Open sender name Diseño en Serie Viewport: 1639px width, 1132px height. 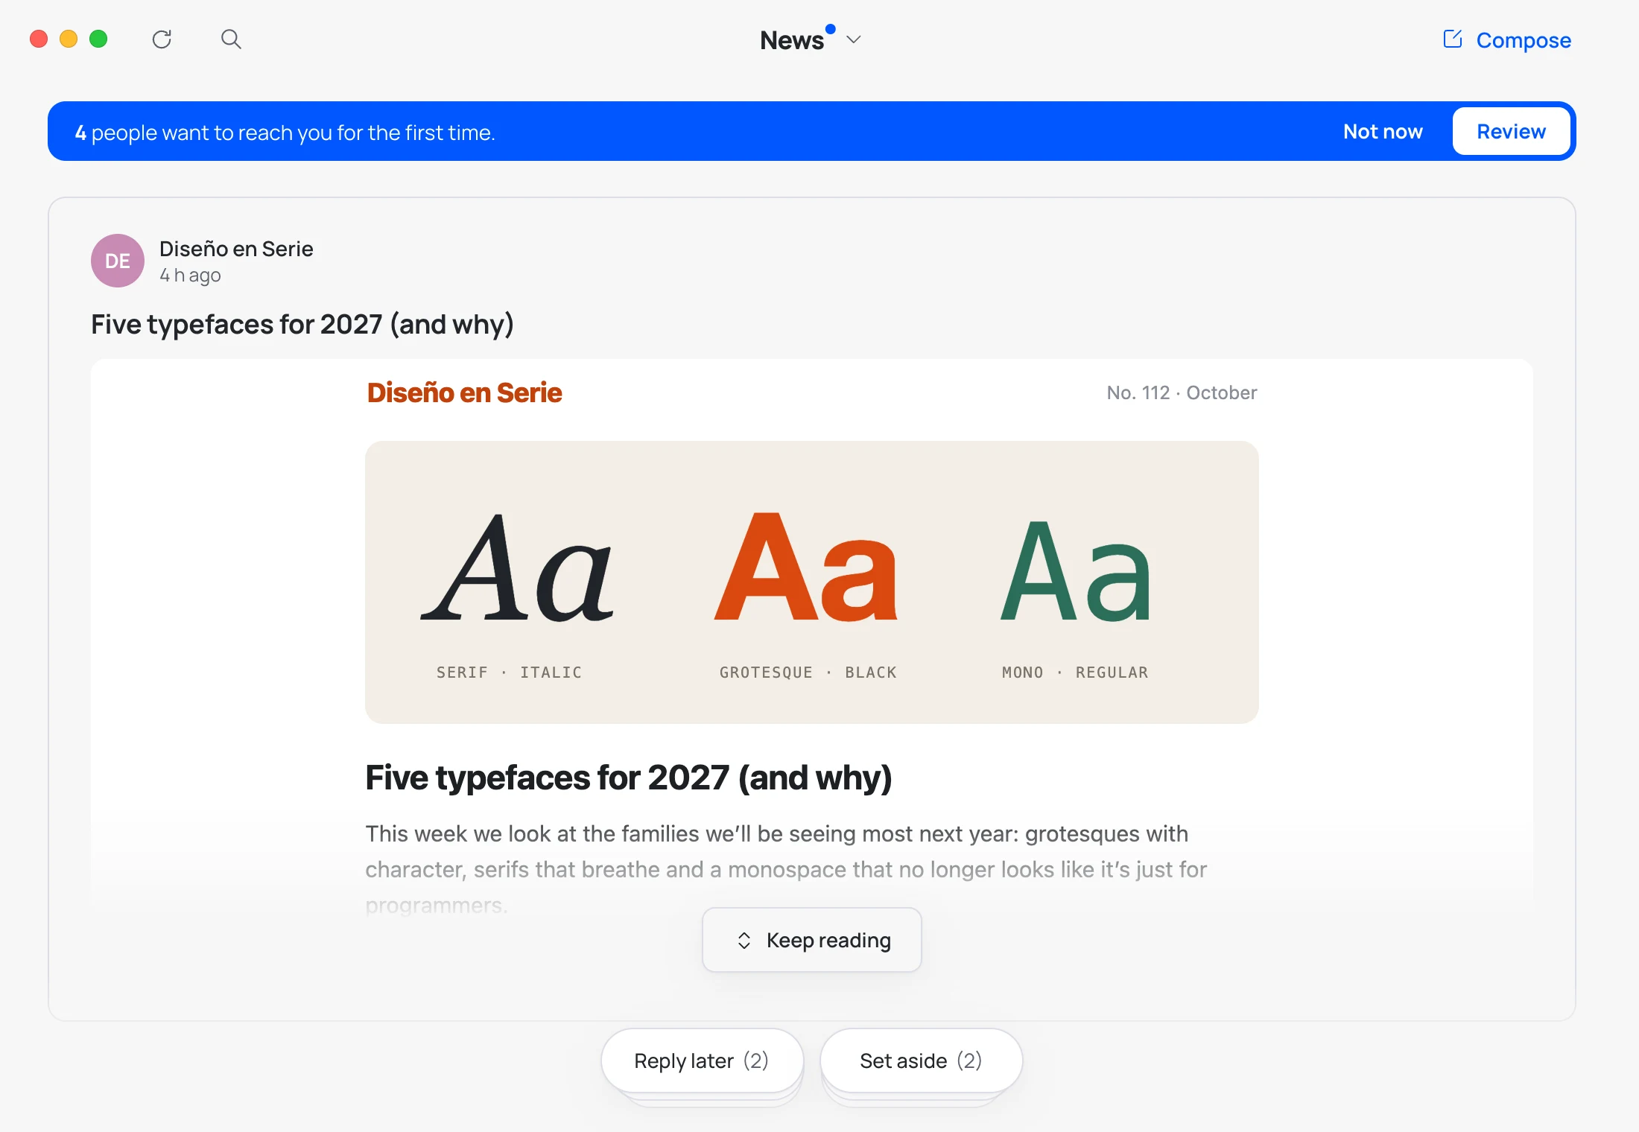(236, 249)
